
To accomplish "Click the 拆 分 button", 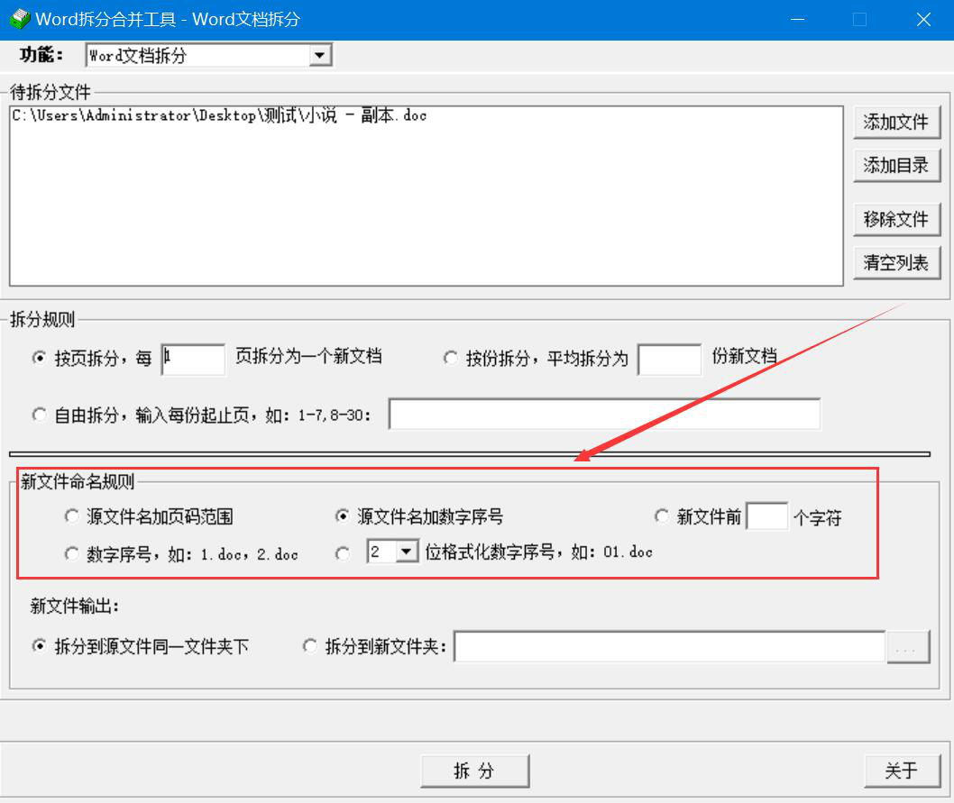I will [x=474, y=771].
